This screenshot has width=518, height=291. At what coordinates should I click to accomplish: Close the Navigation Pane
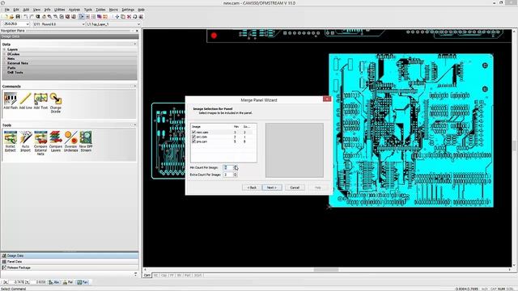(x=137, y=31)
